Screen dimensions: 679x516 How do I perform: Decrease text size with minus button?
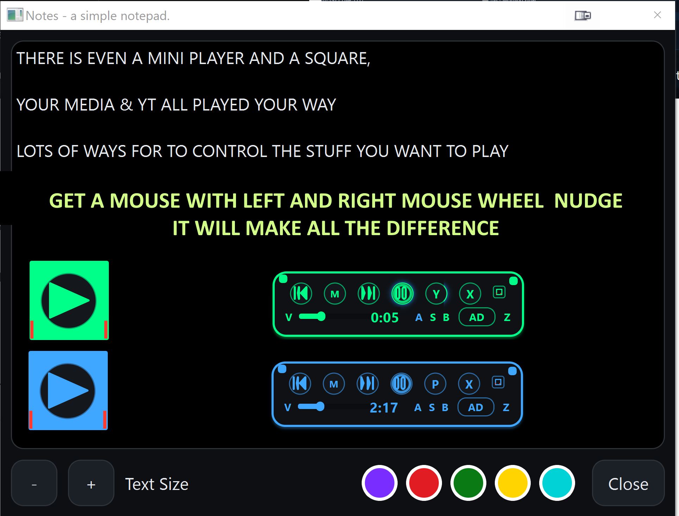coord(34,484)
